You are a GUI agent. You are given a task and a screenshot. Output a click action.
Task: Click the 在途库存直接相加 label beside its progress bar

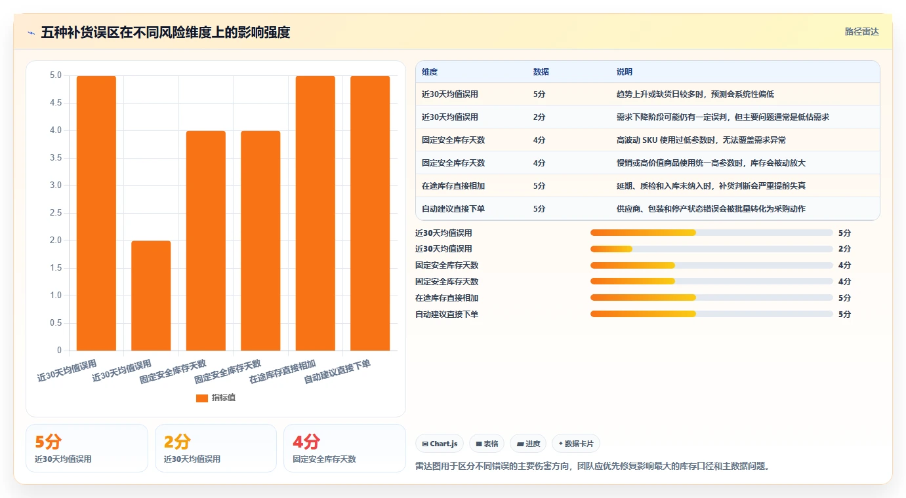(447, 298)
